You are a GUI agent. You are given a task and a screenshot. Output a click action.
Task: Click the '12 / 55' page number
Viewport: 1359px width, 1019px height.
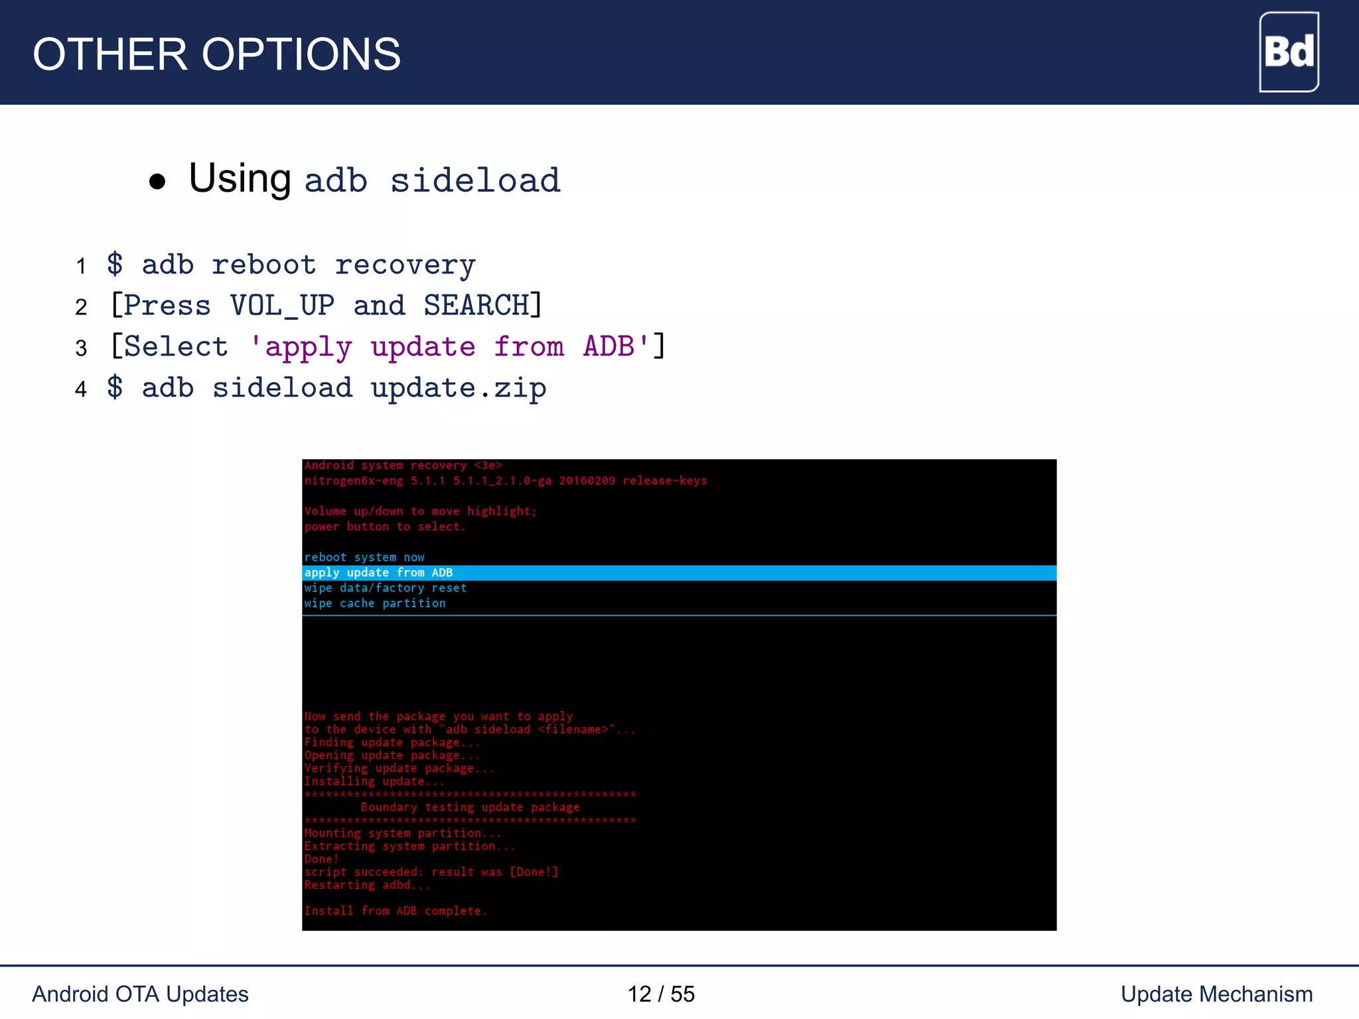(x=661, y=994)
